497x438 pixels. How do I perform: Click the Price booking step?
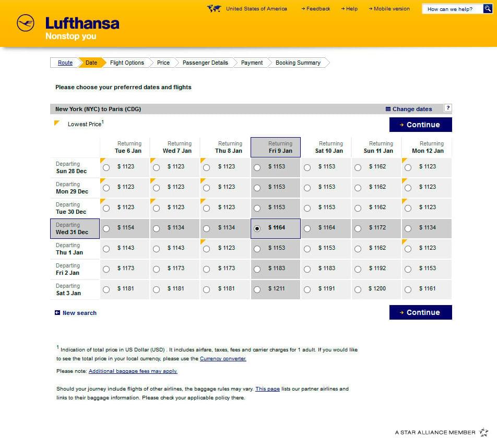pos(163,63)
